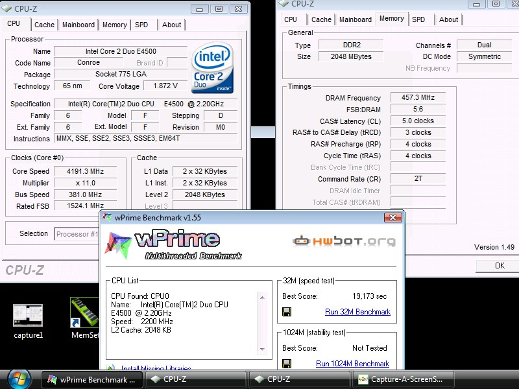Click CAS# Latency value 5.0 clocks

click(x=418, y=121)
